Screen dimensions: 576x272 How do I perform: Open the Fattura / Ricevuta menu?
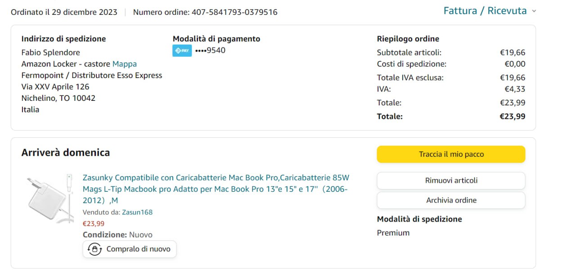(x=485, y=11)
